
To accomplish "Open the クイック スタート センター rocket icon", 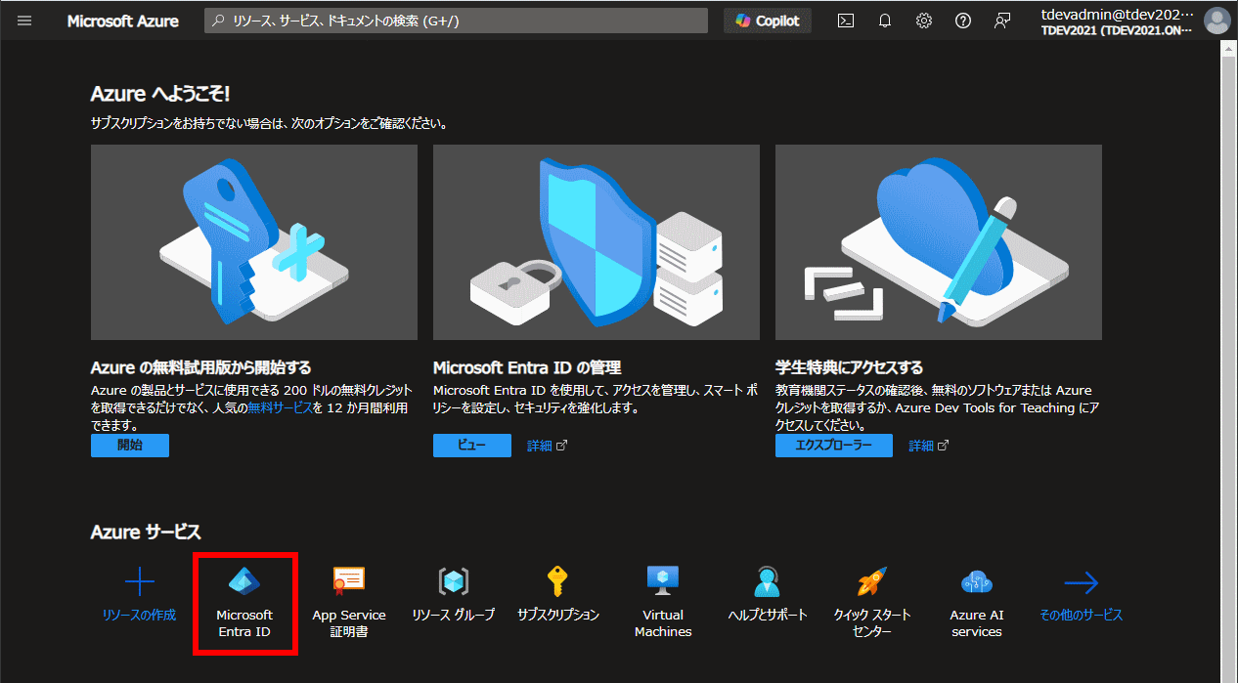I will tap(871, 581).
